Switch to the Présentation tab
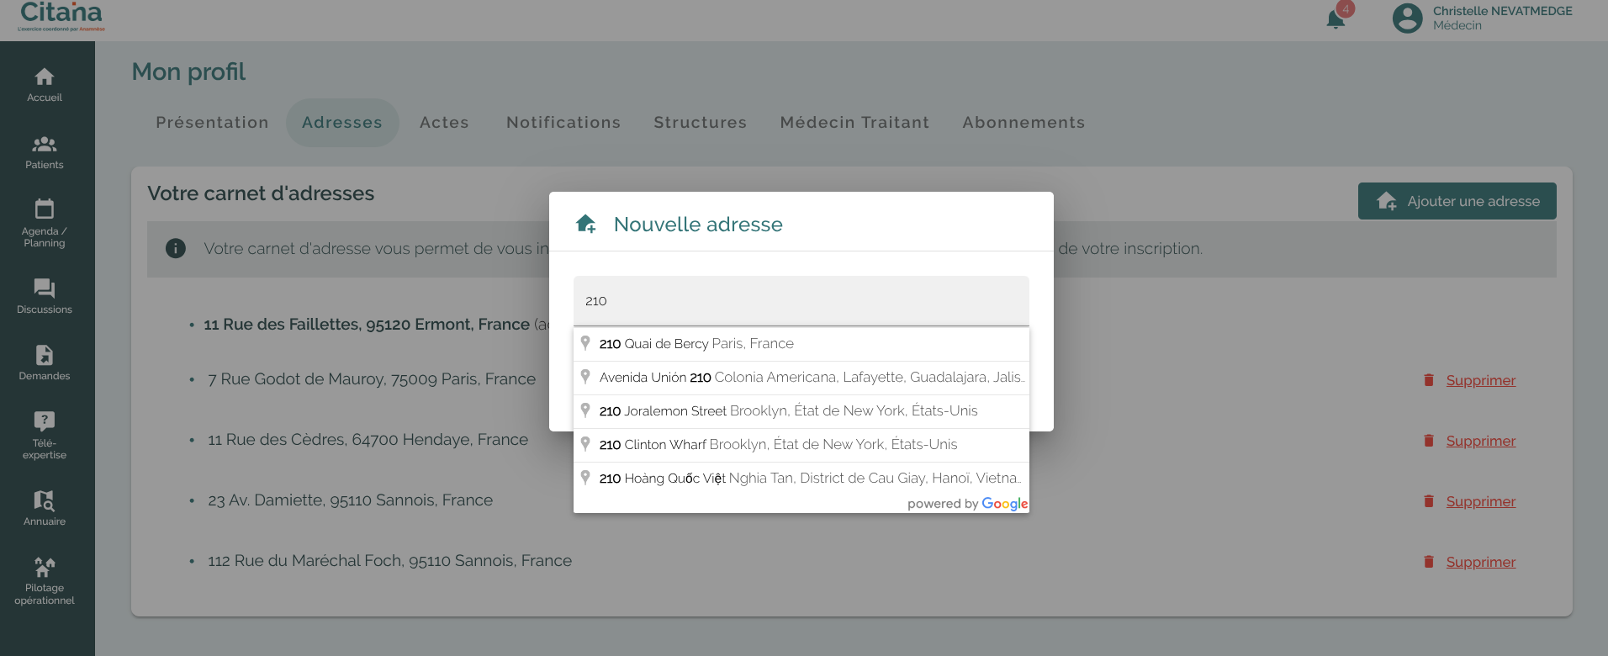Image resolution: width=1608 pixels, height=656 pixels. point(212,123)
